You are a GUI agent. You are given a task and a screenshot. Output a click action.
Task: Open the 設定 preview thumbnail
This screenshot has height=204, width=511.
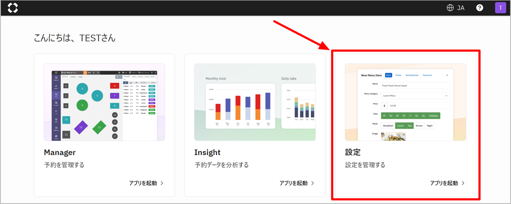coord(405,102)
